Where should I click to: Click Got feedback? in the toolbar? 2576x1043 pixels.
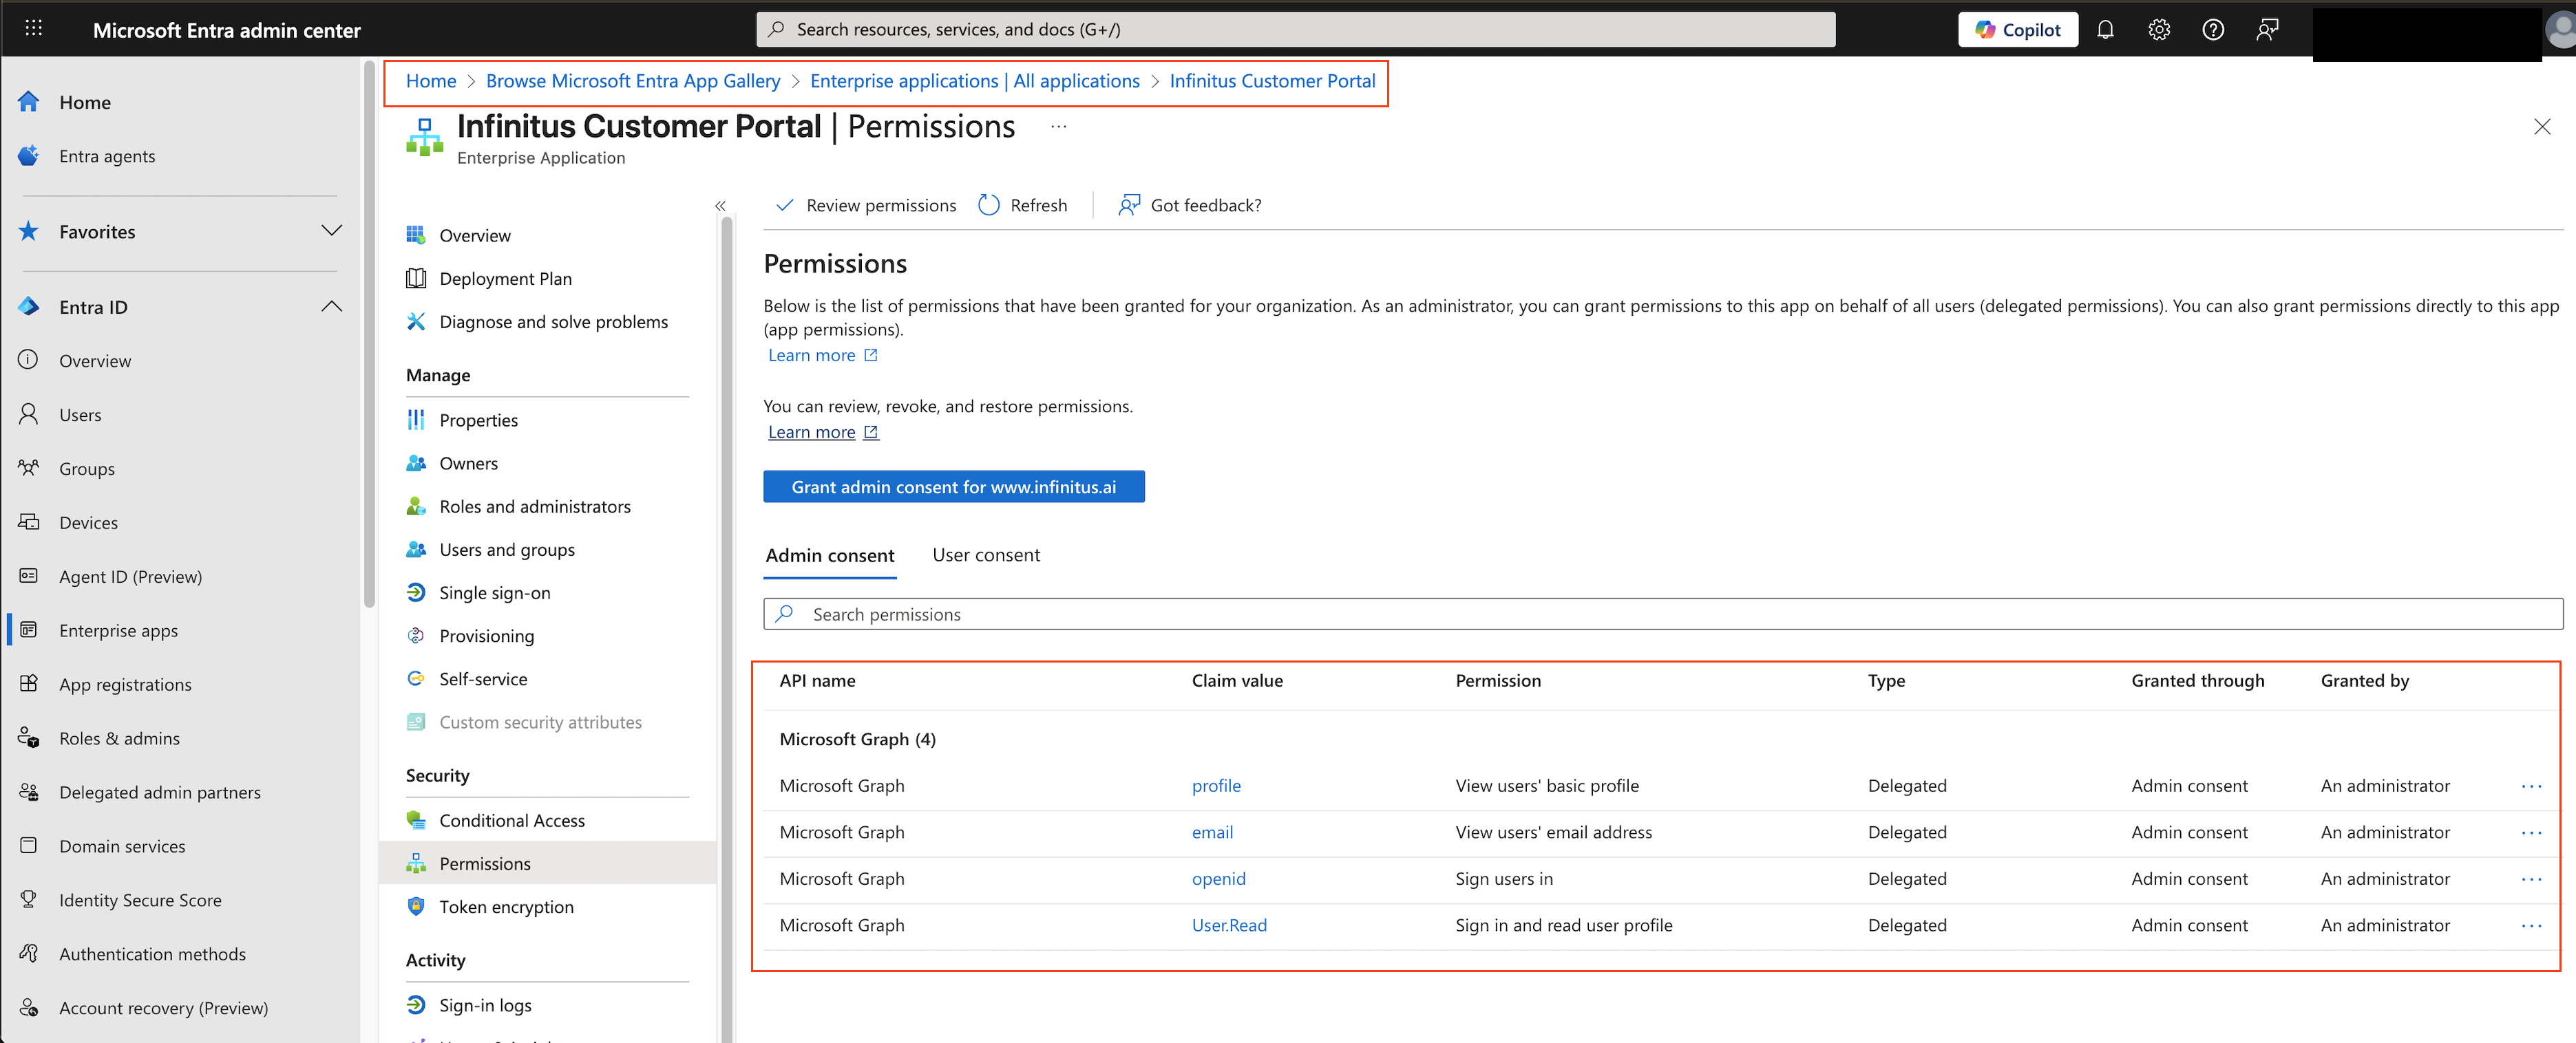[1189, 205]
